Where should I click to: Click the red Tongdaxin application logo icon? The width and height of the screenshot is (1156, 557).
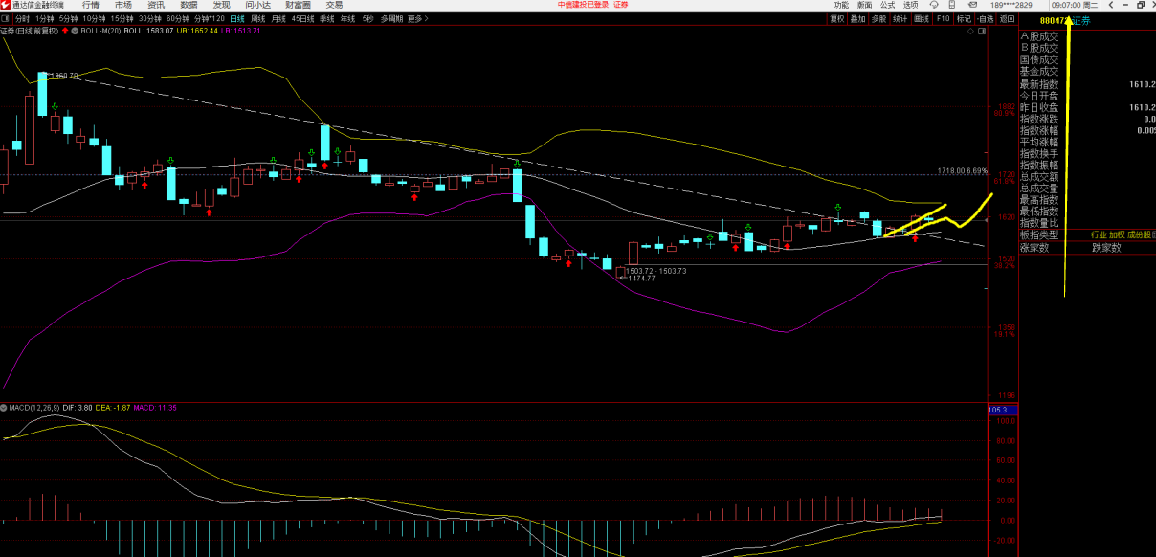point(6,5)
